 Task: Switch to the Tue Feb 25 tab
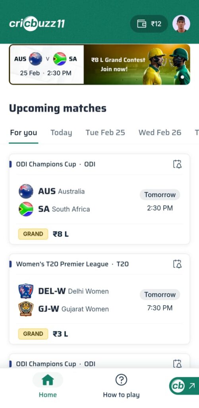coord(105,133)
